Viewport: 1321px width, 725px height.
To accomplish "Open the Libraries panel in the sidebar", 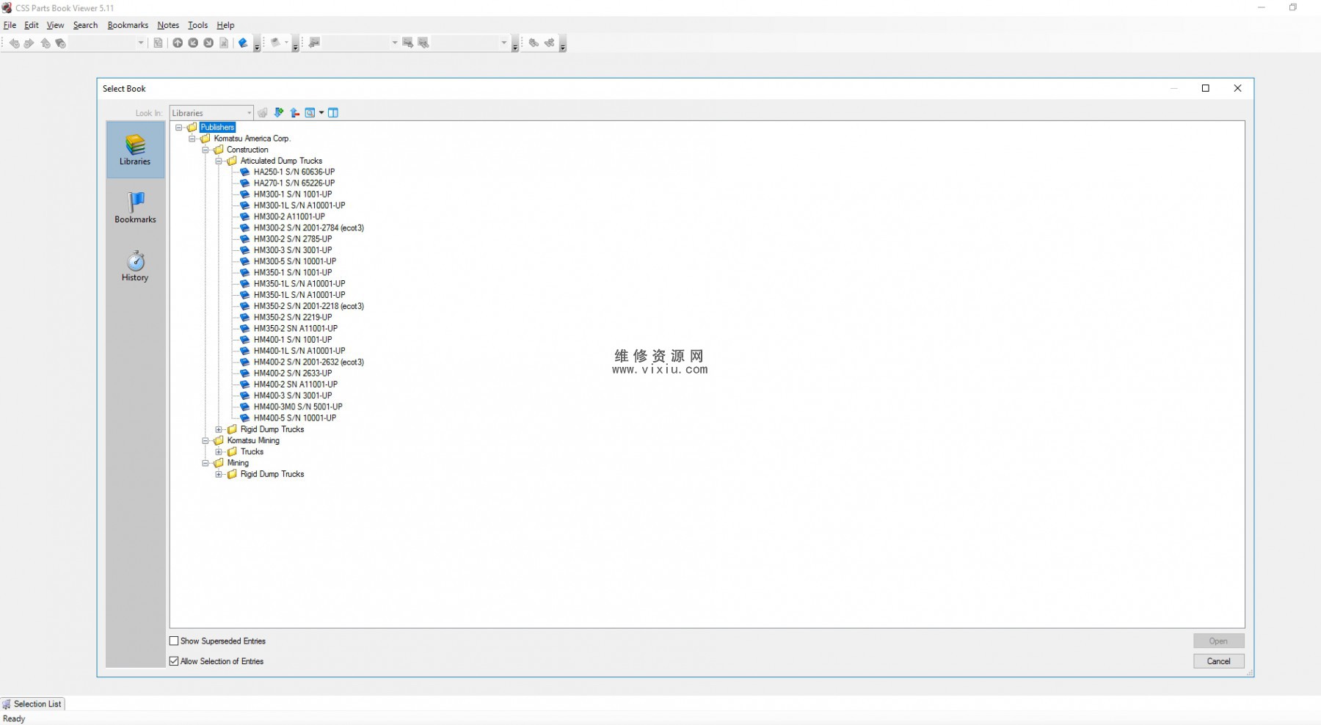I will click(x=135, y=150).
